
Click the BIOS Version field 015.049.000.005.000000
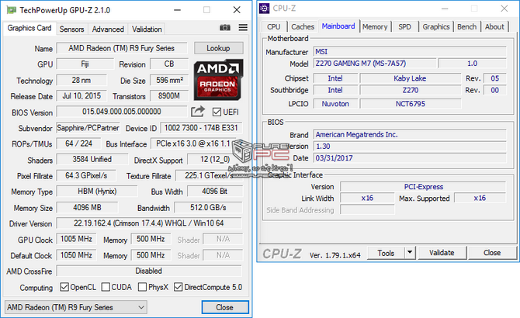pyautogui.click(x=121, y=112)
